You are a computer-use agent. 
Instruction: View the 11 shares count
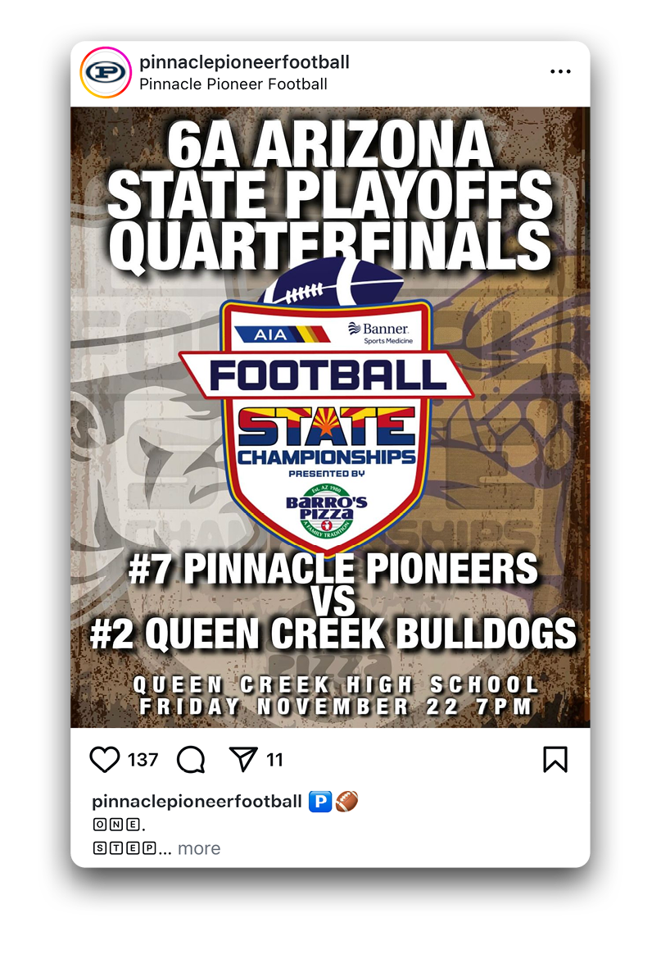pos(274,760)
